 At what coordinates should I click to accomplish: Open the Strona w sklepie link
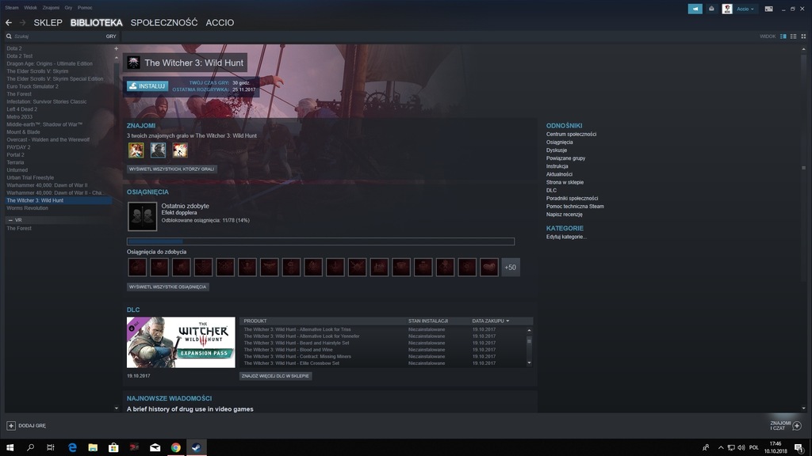tap(565, 183)
